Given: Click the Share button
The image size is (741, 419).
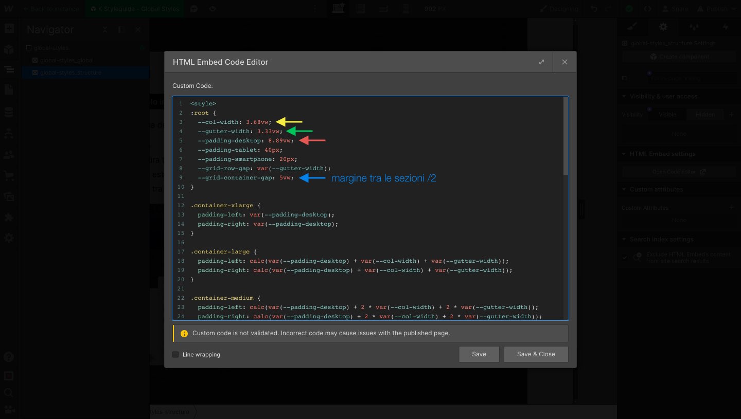Looking at the screenshot, I should click(675, 9).
